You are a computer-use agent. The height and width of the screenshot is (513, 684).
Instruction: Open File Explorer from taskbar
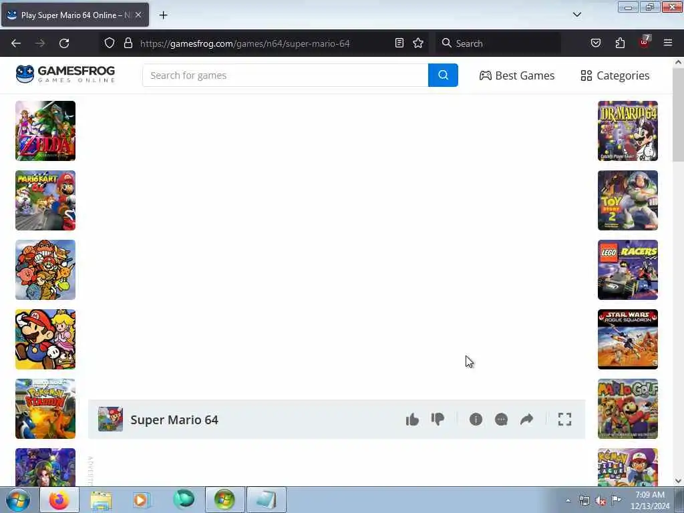102,500
